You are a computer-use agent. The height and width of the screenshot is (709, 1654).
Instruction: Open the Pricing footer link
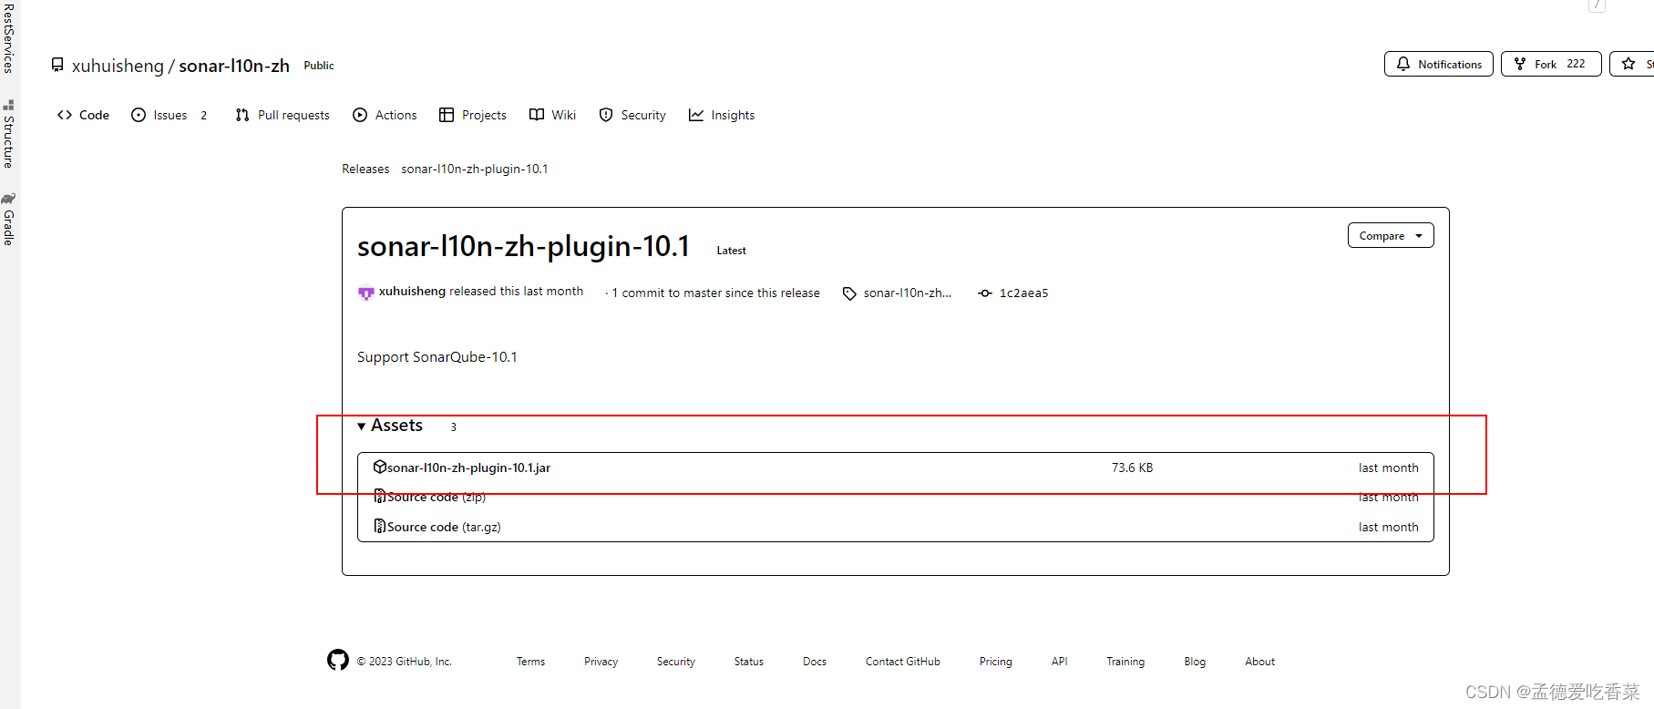996,662
